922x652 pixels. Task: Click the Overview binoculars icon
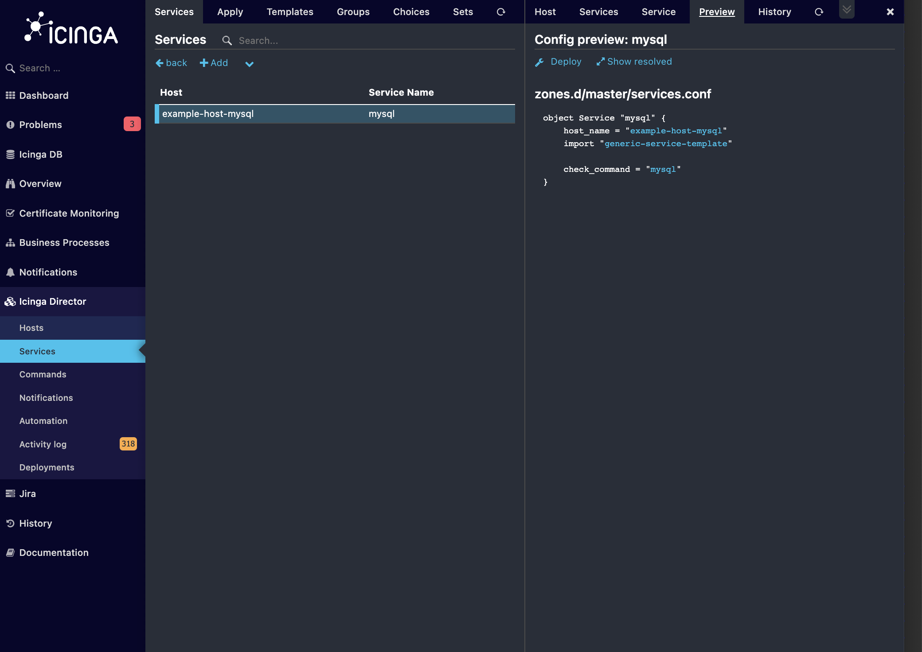10,184
